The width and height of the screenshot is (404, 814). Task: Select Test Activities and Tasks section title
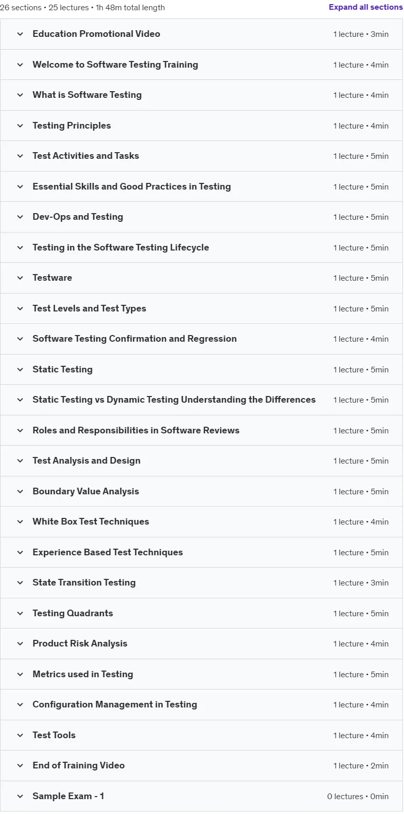[86, 156]
